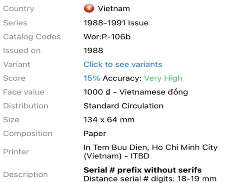Screen dimensions: 238x183
Task: Click the Description field label
Action: (x=25, y=174)
